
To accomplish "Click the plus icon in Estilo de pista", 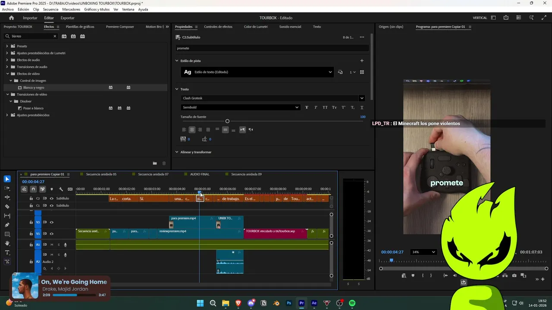I will click(x=362, y=61).
